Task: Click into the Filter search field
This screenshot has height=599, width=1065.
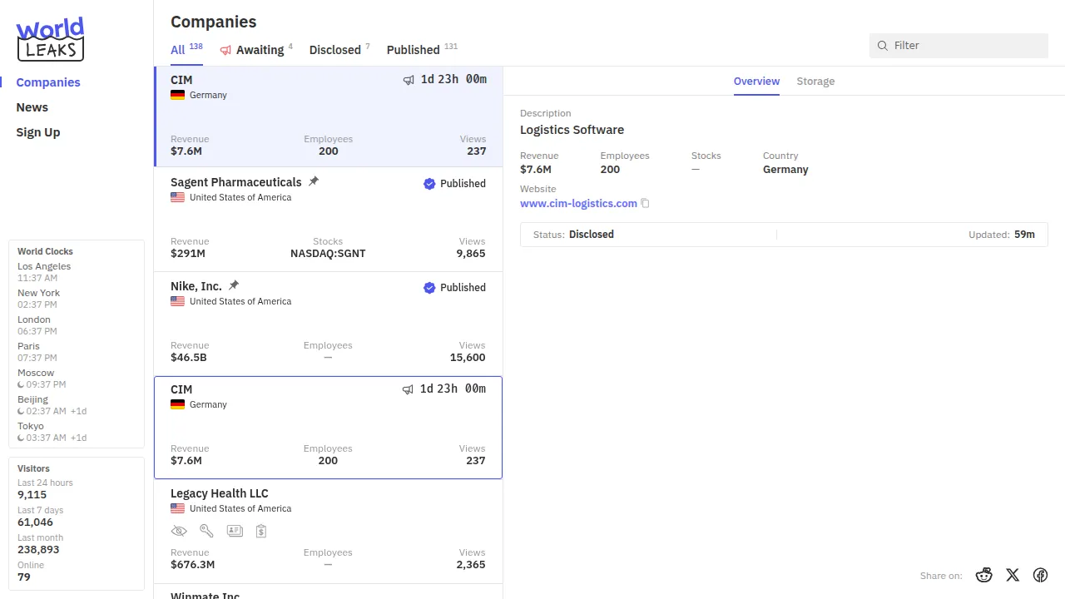Action: click(x=965, y=46)
